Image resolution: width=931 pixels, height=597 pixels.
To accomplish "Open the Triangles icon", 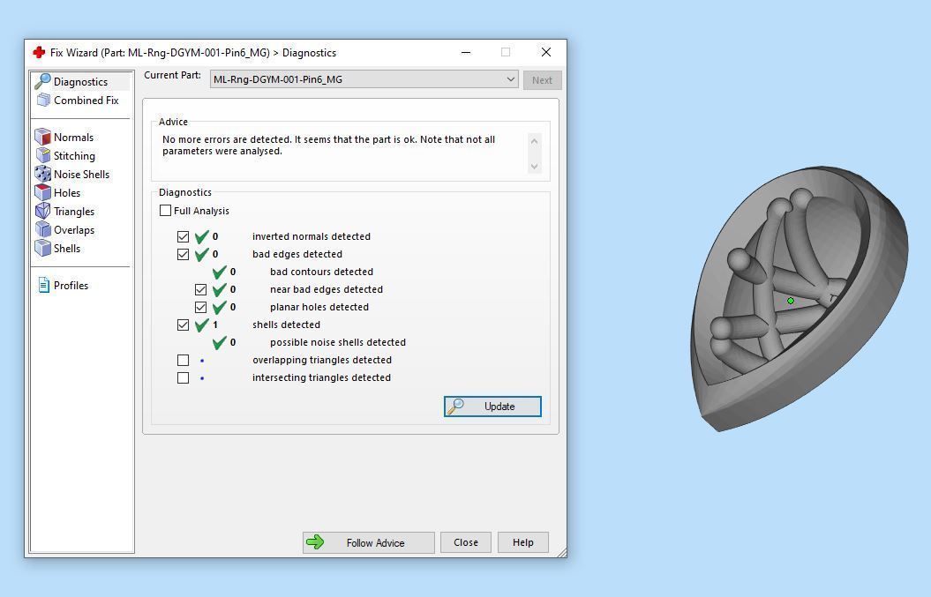I will (x=42, y=212).
